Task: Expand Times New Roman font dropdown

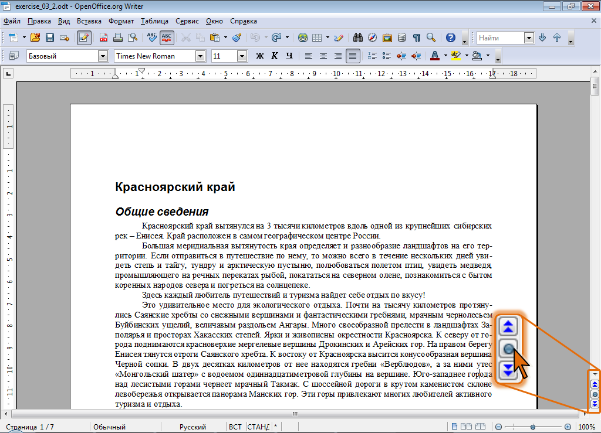Action: pyautogui.click(x=200, y=56)
